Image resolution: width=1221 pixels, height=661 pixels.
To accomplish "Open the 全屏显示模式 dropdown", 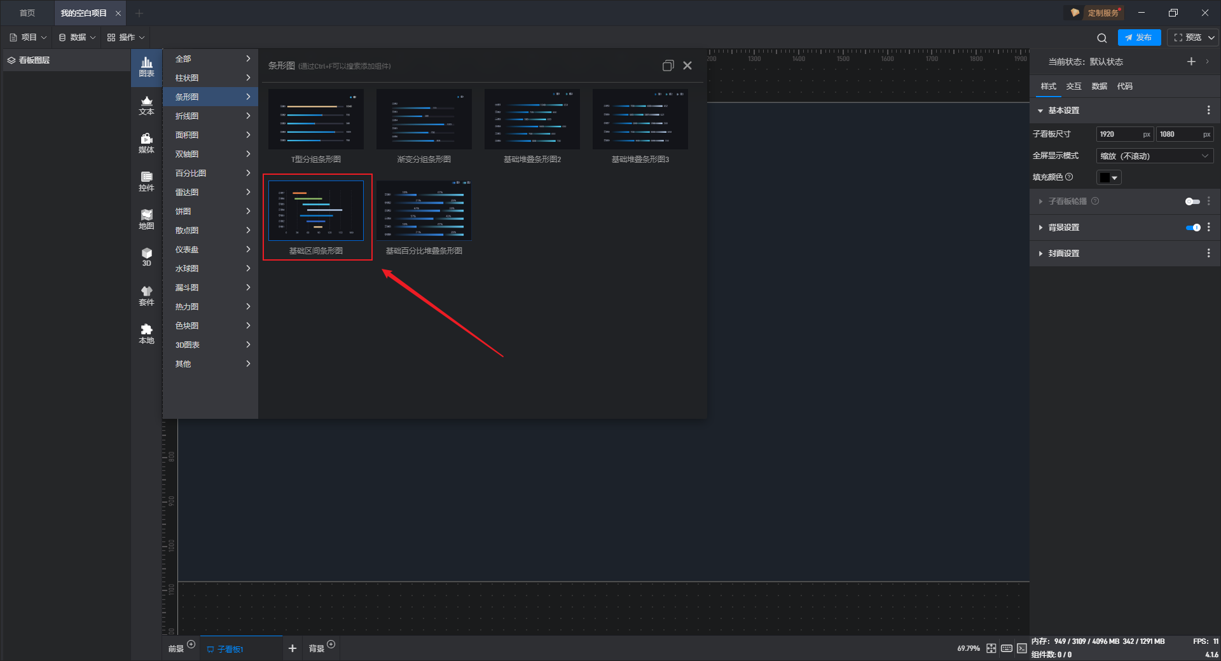I will point(1154,156).
